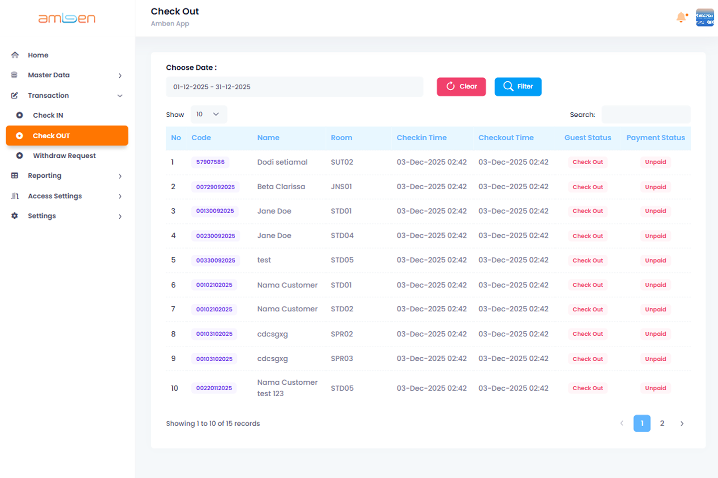Go to page 2 in pagination
718x478 pixels.
(x=662, y=423)
